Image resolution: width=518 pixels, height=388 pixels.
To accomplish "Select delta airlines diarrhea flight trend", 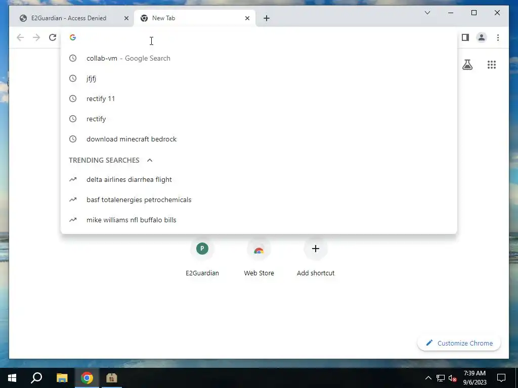I will (259, 179).
